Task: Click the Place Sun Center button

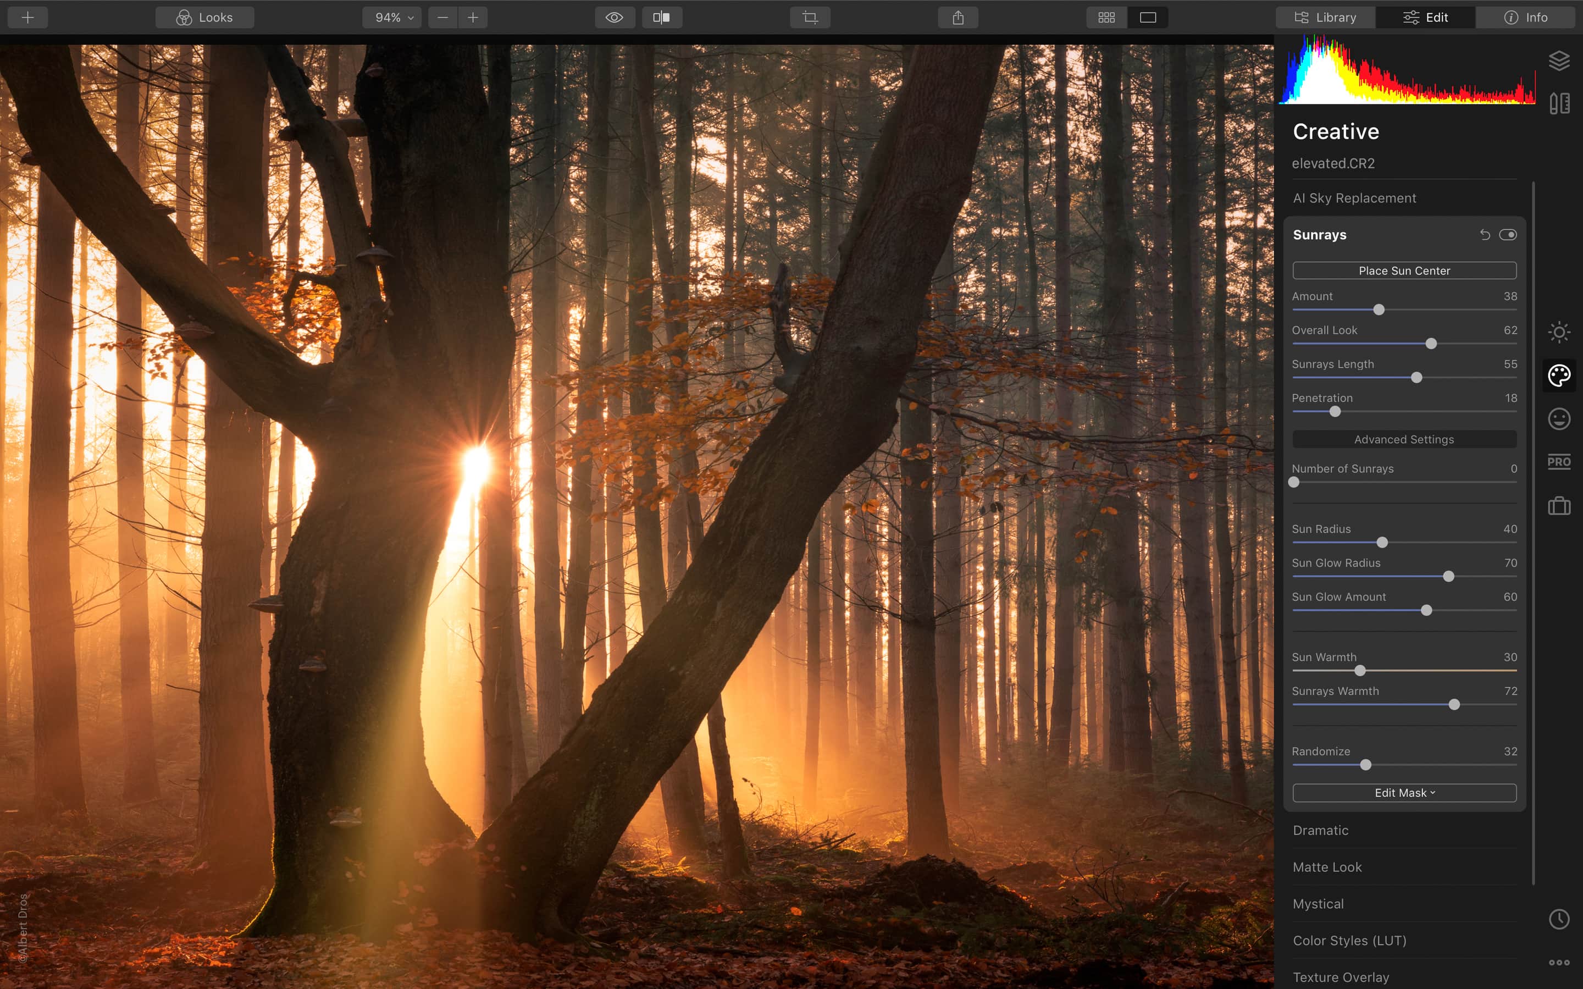Action: click(x=1404, y=270)
